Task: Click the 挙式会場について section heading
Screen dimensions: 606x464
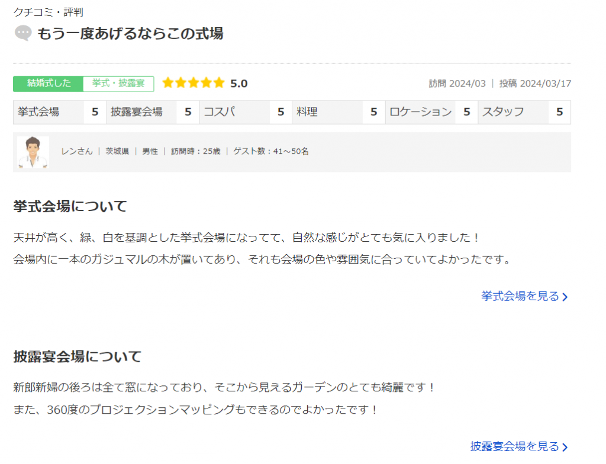Action: [x=70, y=206]
